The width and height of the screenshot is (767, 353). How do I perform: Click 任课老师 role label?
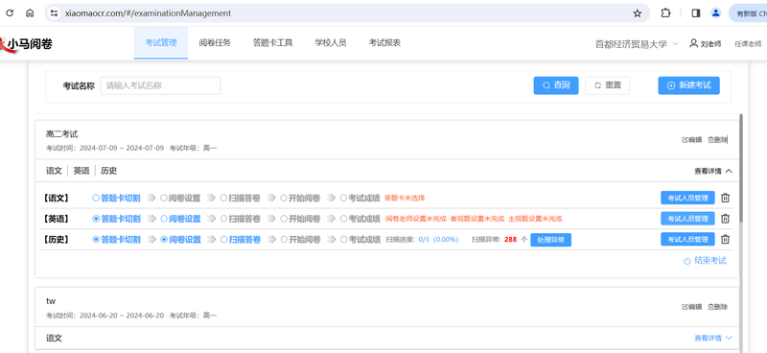tap(748, 43)
